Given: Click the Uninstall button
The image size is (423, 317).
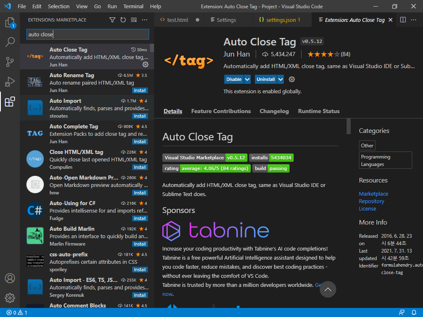Looking at the screenshot, I should (266, 79).
